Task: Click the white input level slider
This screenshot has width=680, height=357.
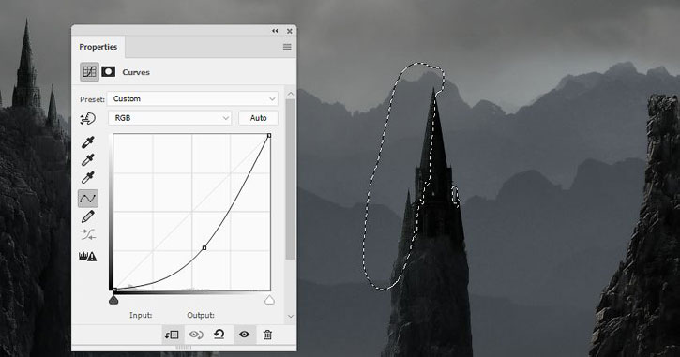Action: [x=269, y=300]
